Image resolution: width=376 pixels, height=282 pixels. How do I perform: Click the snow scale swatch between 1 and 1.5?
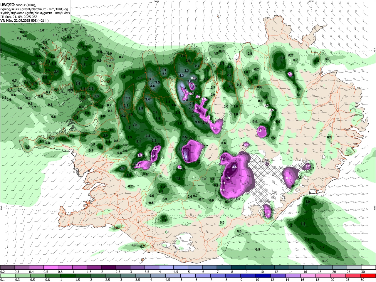[80, 267]
